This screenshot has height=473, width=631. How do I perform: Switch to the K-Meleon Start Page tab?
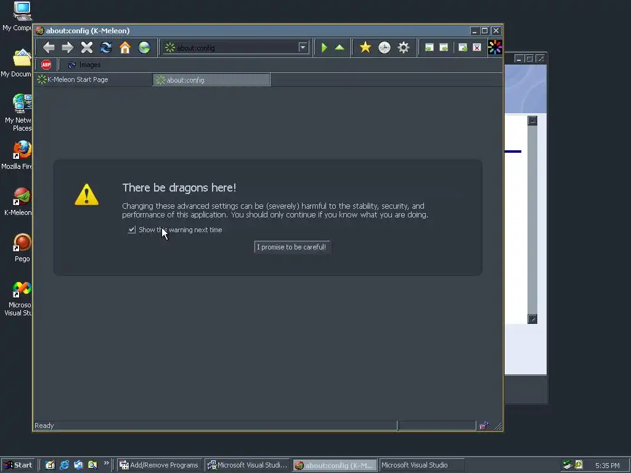click(94, 79)
